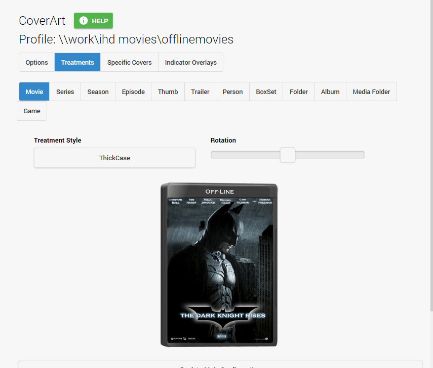Viewport: 433px width, 368px height.
Task: Select the Treatments tab
Action: tap(77, 63)
